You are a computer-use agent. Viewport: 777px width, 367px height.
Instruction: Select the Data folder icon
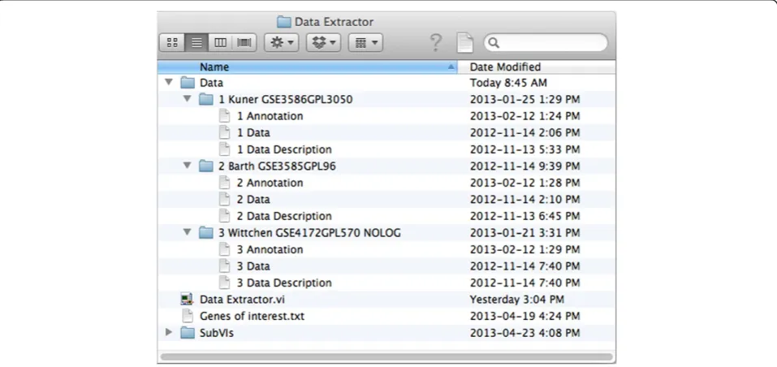point(188,83)
